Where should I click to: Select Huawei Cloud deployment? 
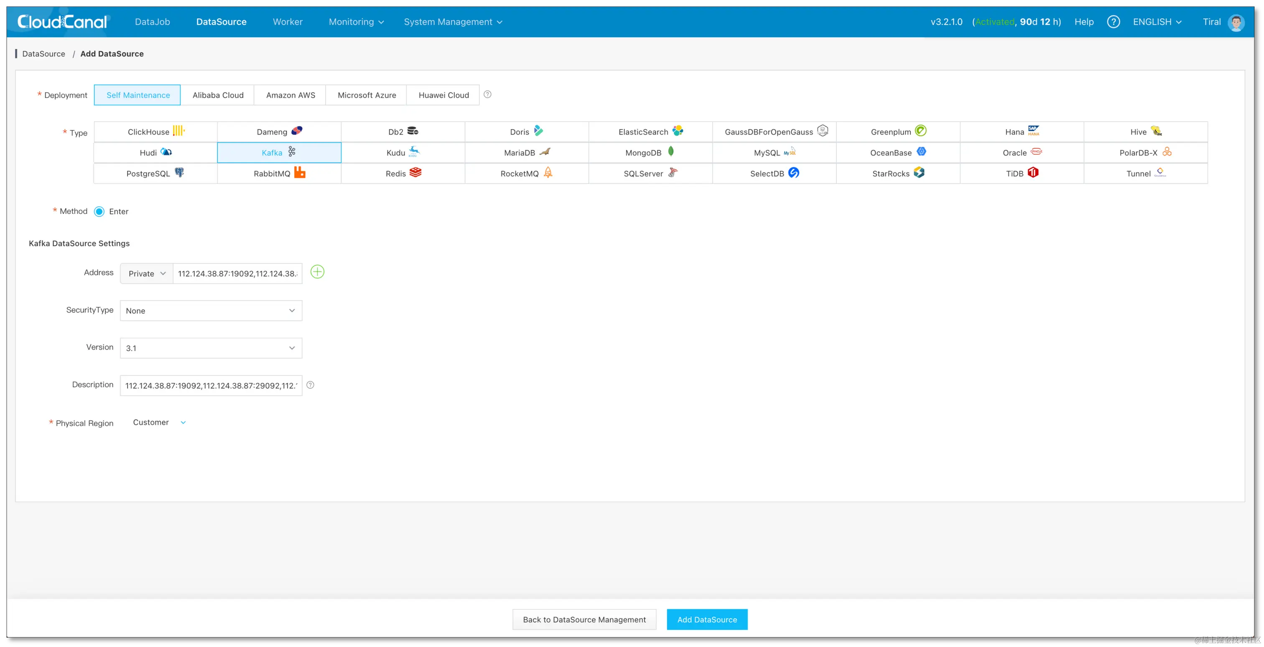(443, 95)
